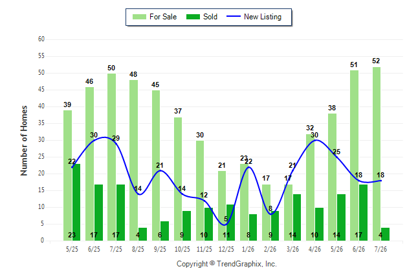Screen dimensions: 418x280
Task: Click the 7/26 For Sale bar labeled 52
Action: [377, 154]
